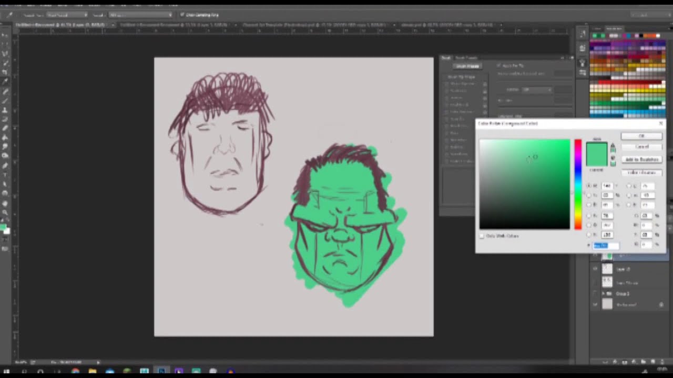Select the Lasso tool
The width and height of the screenshot is (673, 378).
pyautogui.click(x=5, y=54)
